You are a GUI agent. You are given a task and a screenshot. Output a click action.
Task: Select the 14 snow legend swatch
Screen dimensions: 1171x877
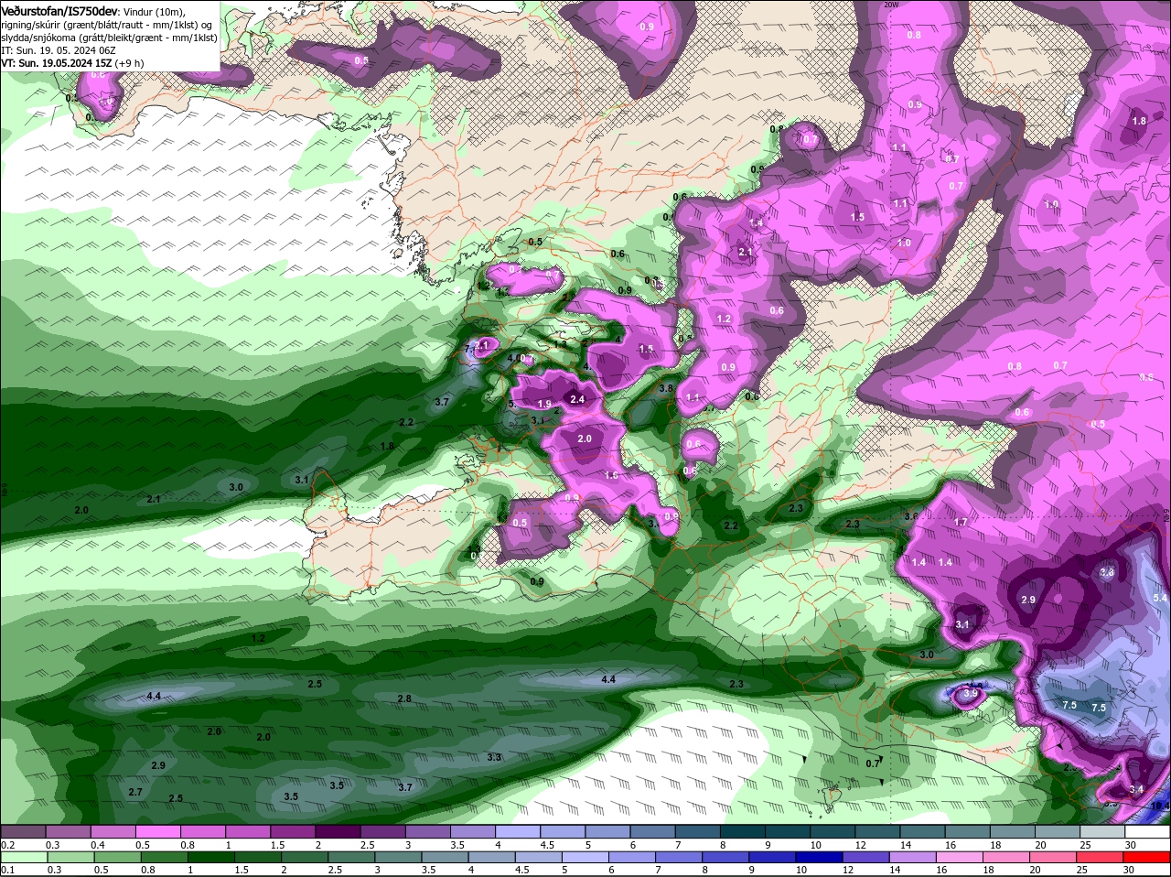923,831
